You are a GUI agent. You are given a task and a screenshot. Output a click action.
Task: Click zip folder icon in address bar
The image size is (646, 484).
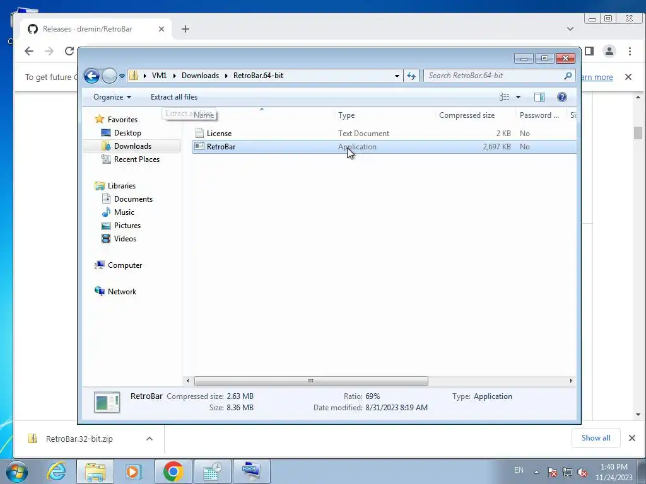pyautogui.click(x=134, y=76)
